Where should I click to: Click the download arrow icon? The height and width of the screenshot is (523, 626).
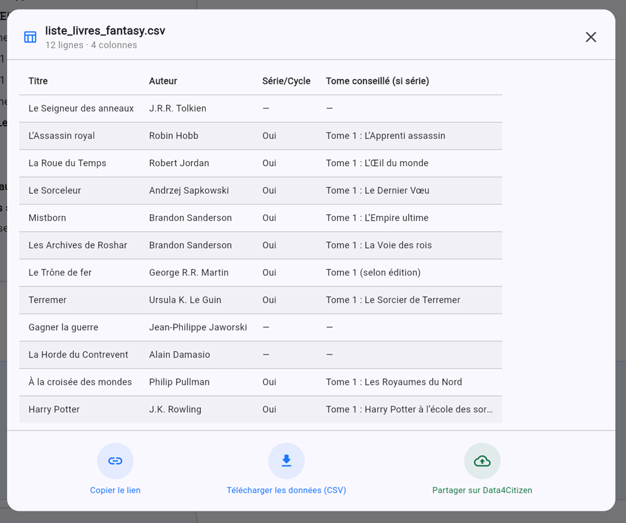point(286,461)
